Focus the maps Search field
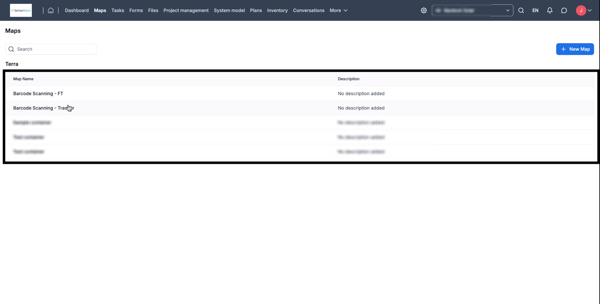 click(x=51, y=49)
